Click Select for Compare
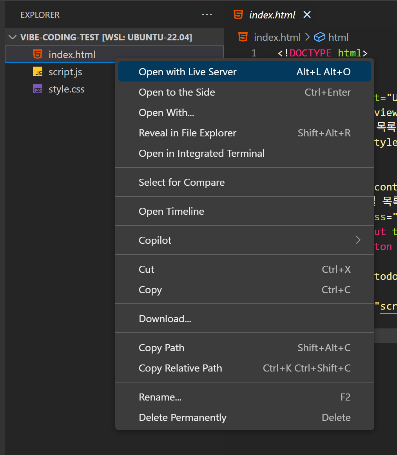 (181, 182)
